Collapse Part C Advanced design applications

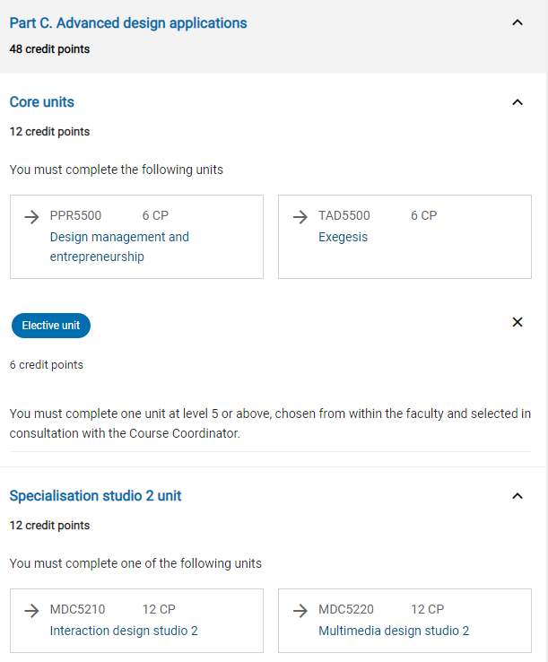(x=517, y=22)
